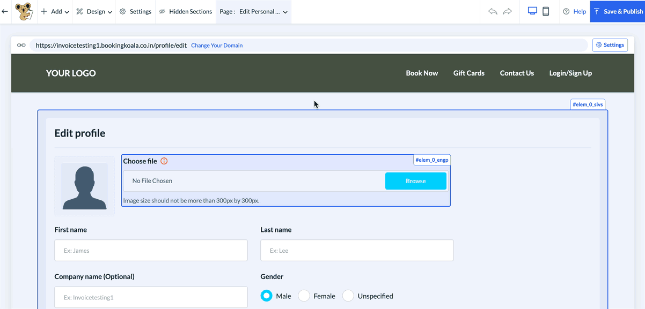Click Change Your Domain link
The width and height of the screenshot is (645, 309).
pos(217,46)
